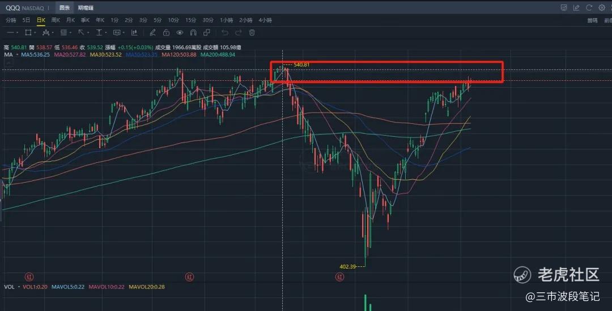Select the 1小時 timeframe
This screenshot has height=311, width=612.
[226, 20]
